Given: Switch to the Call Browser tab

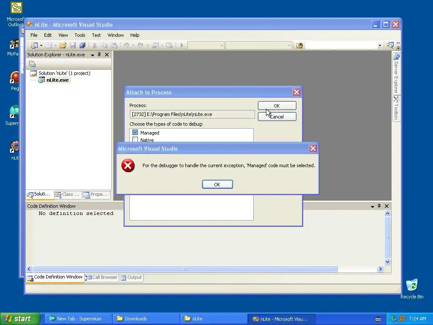Looking at the screenshot, I should tap(101, 278).
